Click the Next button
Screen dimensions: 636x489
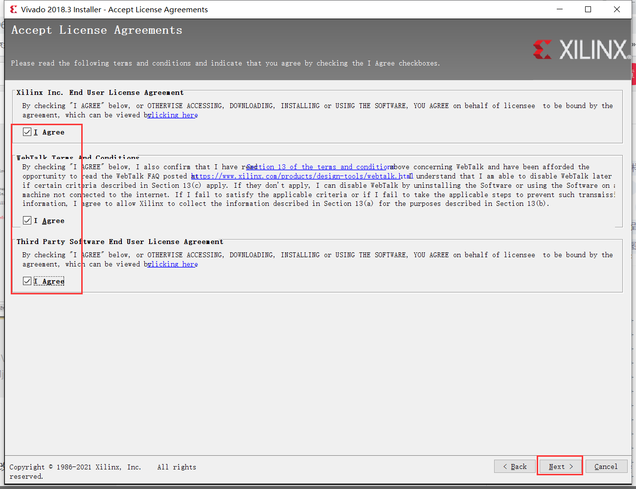(x=561, y=467)
